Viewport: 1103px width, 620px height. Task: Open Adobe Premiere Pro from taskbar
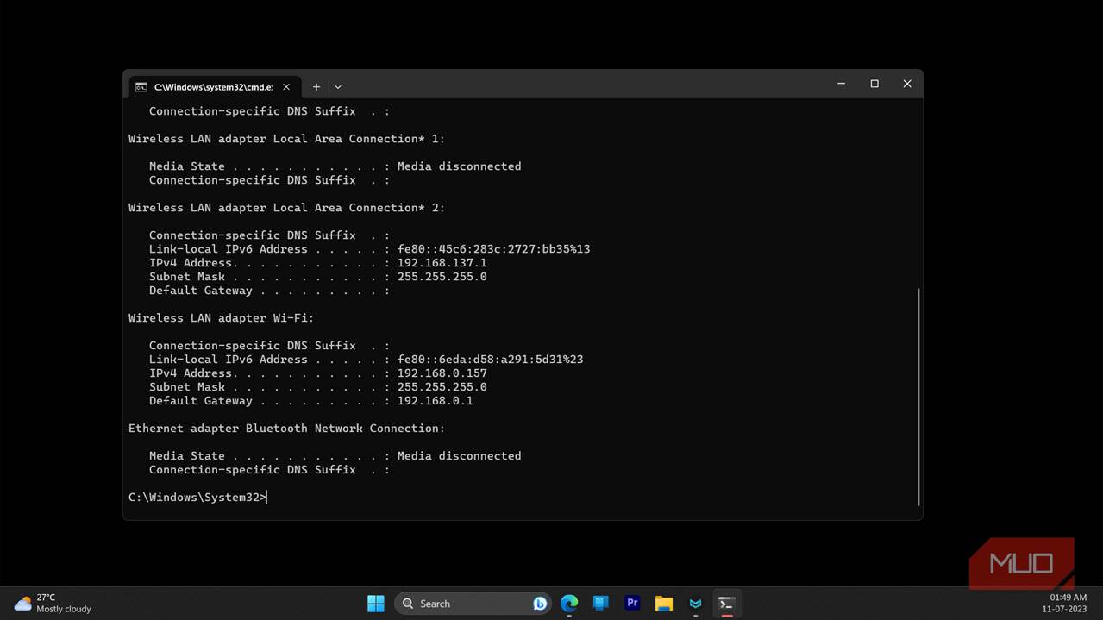pyautogui.click(x=632, y=604)
